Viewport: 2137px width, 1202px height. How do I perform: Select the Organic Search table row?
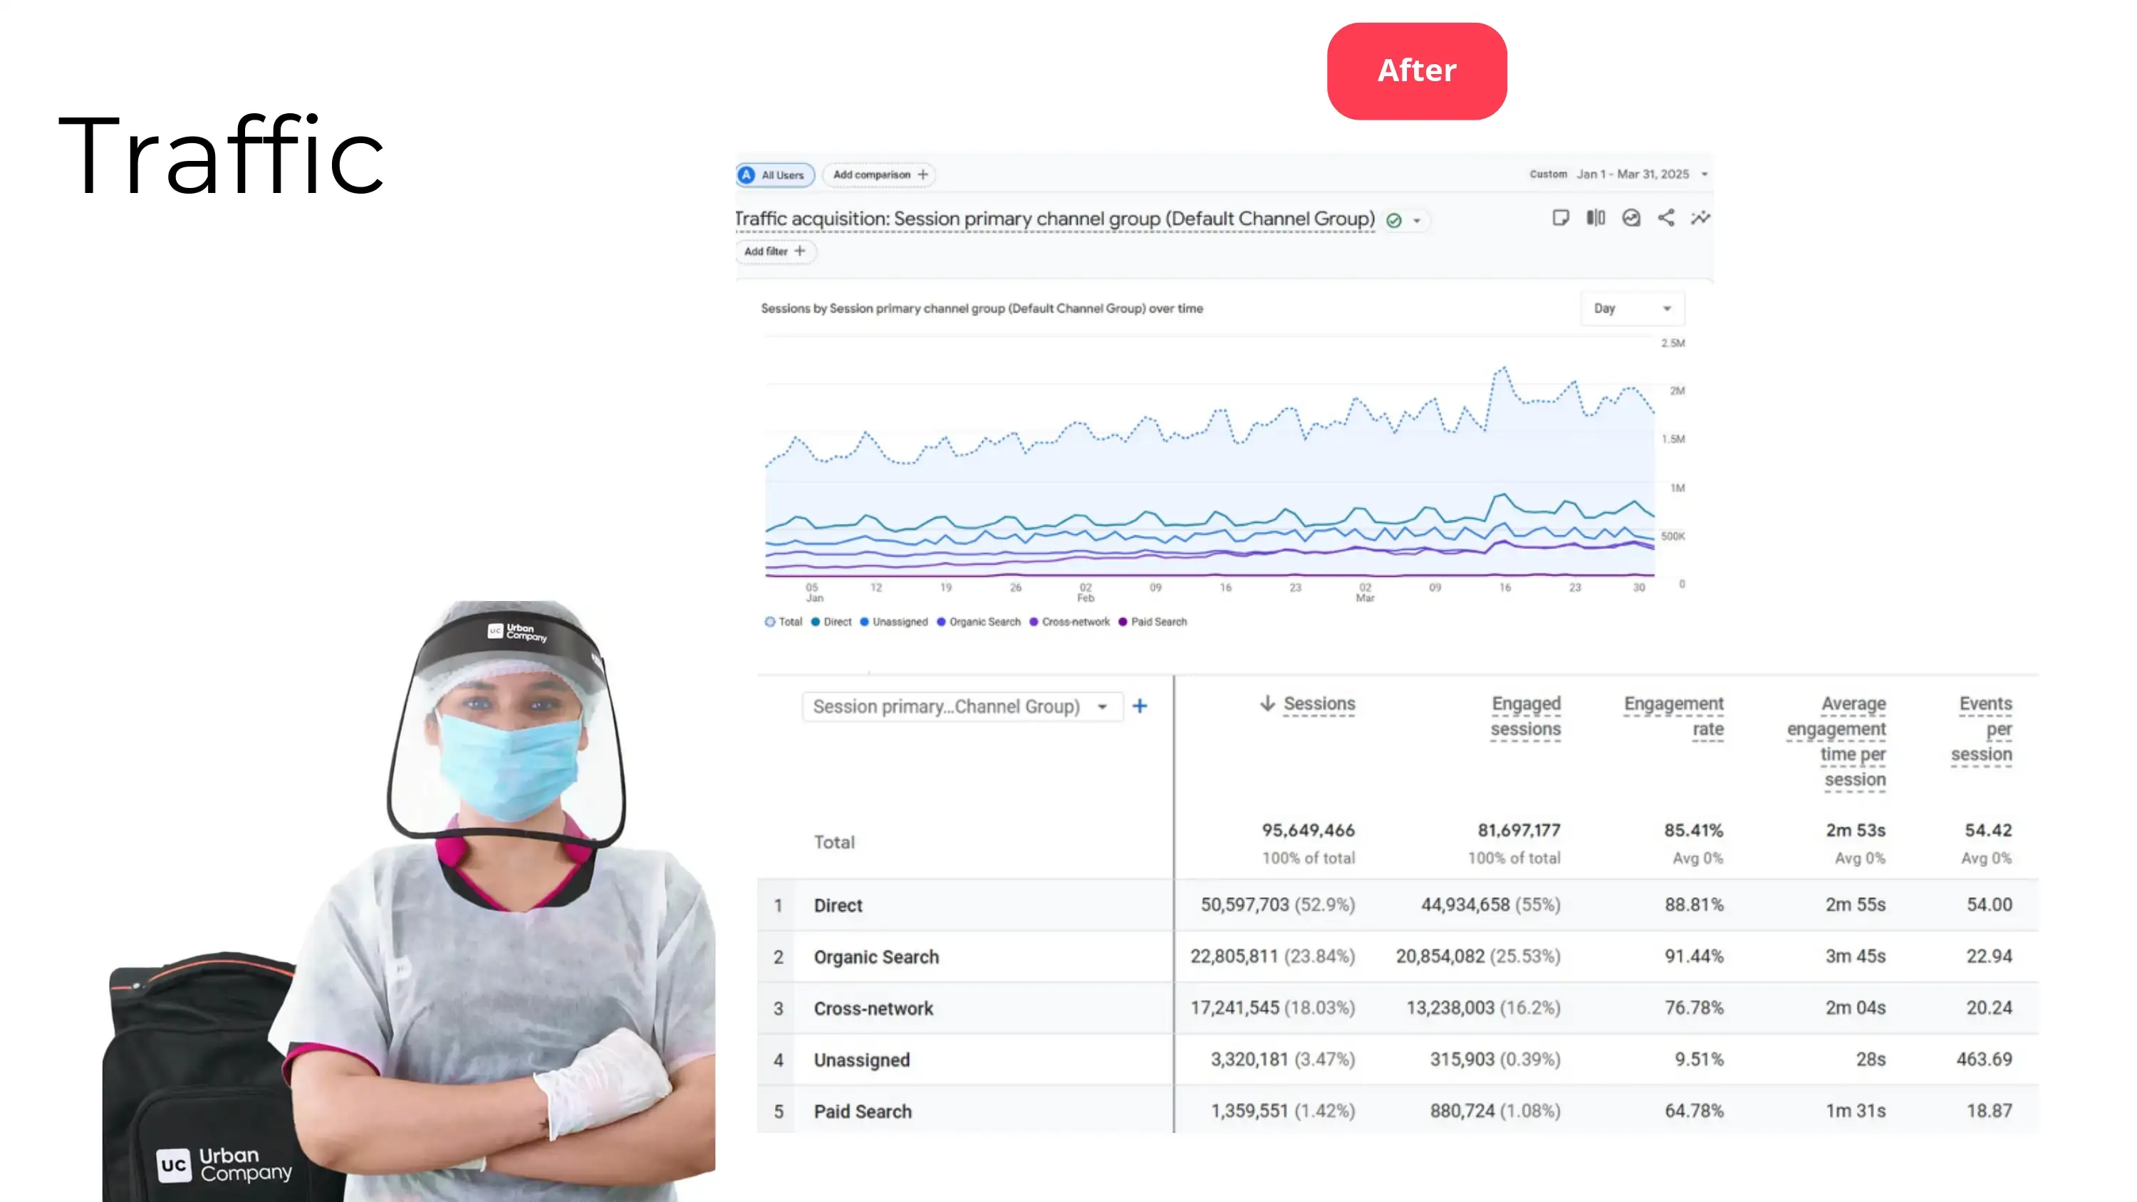click(876, 956)
